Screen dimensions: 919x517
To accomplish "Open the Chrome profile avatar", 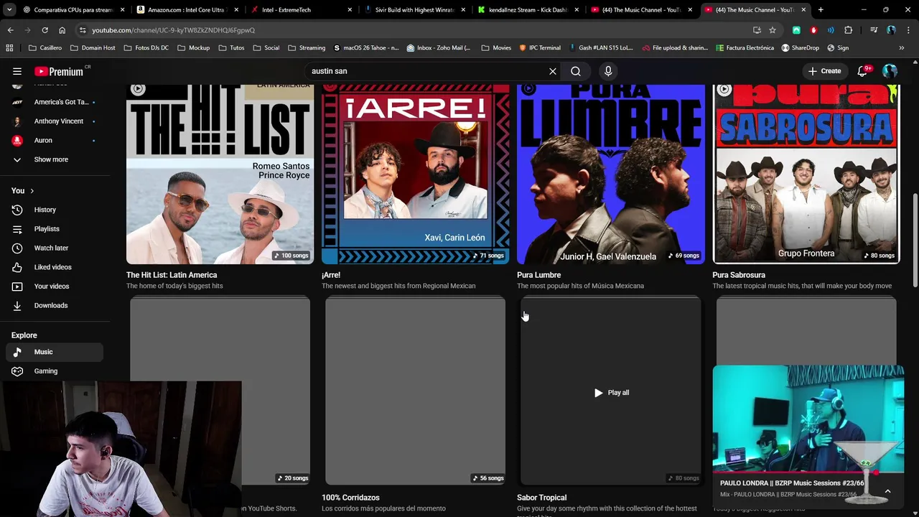I will 891,30.
